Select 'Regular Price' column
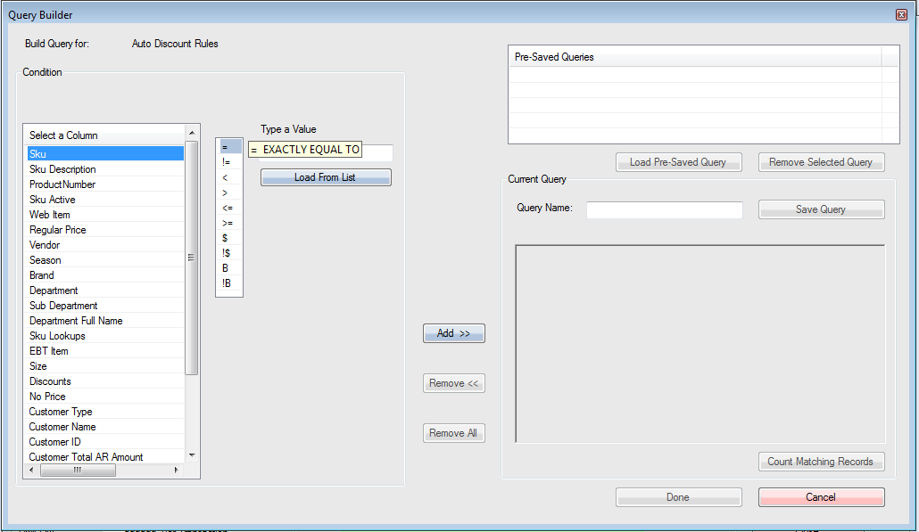This screenshot has height=532, width=919. 58,230
